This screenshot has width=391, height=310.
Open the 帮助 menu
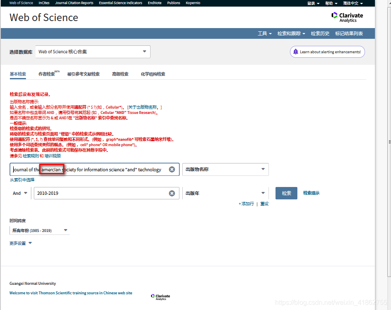click(331, 3)
